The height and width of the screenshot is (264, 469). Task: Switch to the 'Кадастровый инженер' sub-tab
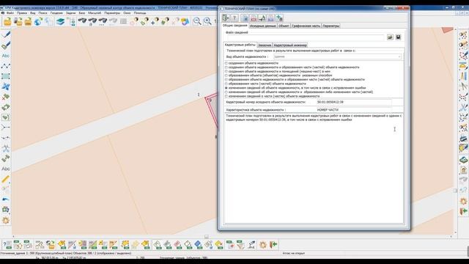[290, 45]
